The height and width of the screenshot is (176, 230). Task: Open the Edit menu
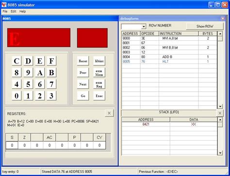pyautogui.click(x=14, y=11)
